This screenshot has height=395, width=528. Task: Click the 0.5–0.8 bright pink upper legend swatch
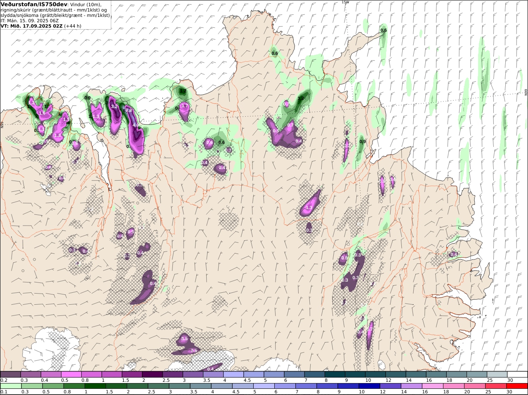tap(71, 374)
